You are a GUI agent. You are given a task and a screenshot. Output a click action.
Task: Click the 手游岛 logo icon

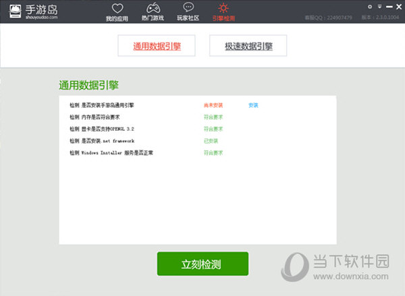(x=16, y=11)
